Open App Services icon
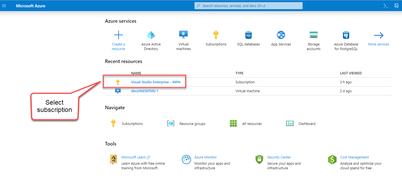The width and height of the screenshot is (402, 179). [281, 35]
